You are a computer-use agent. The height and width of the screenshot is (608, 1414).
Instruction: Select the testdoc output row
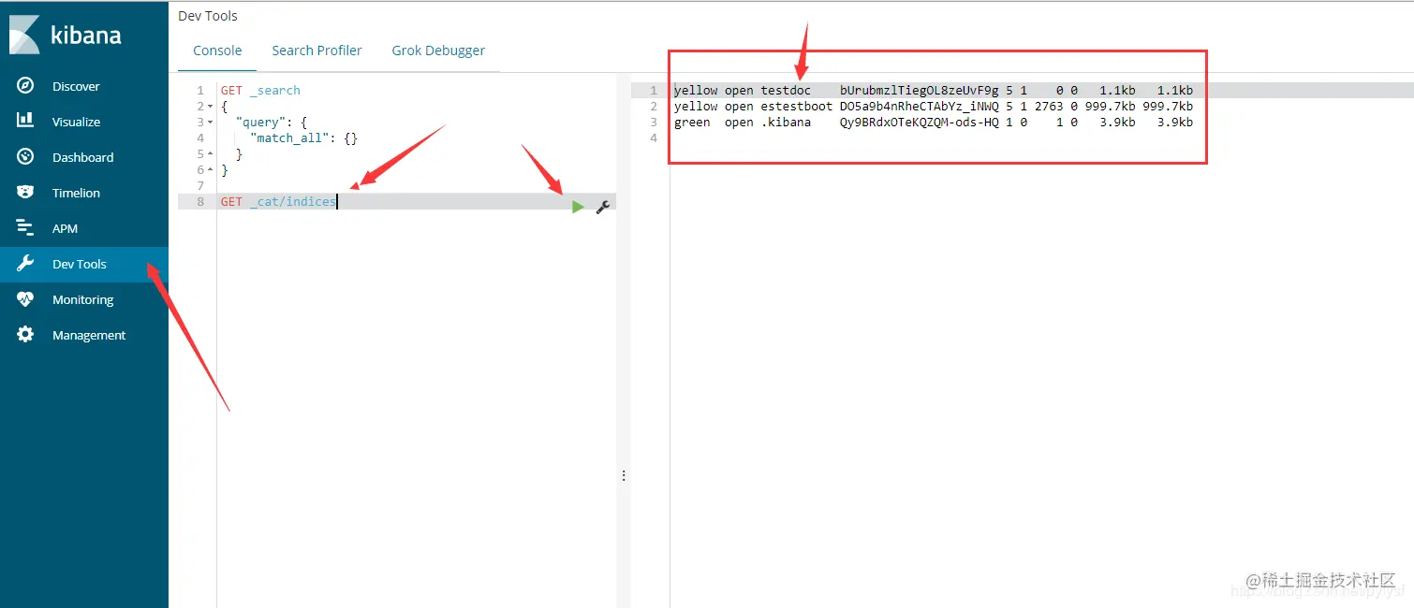tap(933, 91)
